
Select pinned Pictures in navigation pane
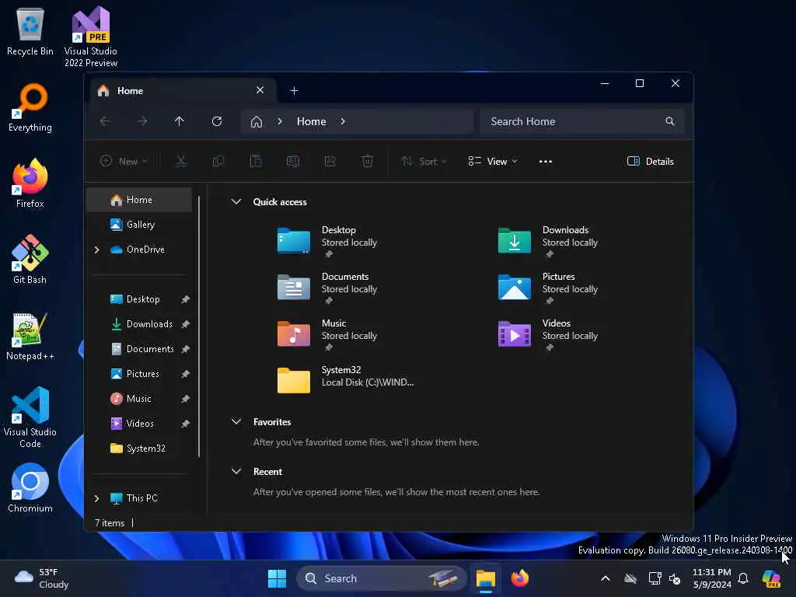pyautogui.click(x=138, y=374)
